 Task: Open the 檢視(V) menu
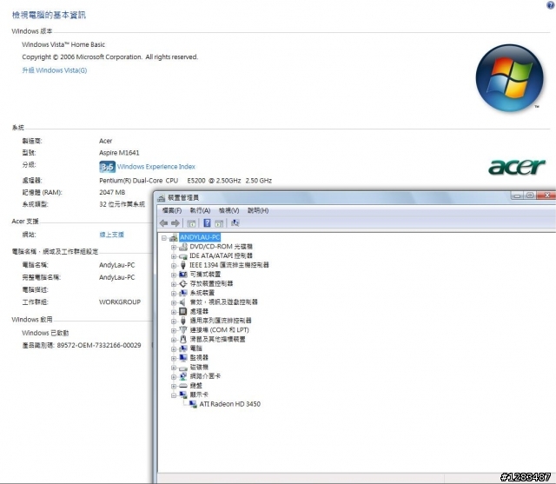228,210
